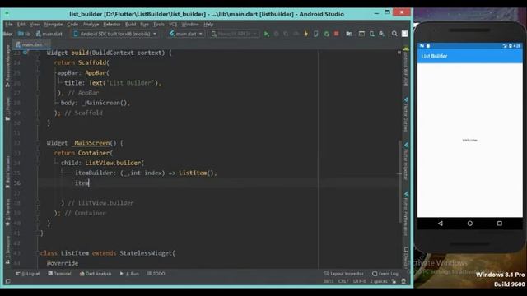Click the Attach debugger phone icon
Screen dimensions: 527x296
[316, 34]
